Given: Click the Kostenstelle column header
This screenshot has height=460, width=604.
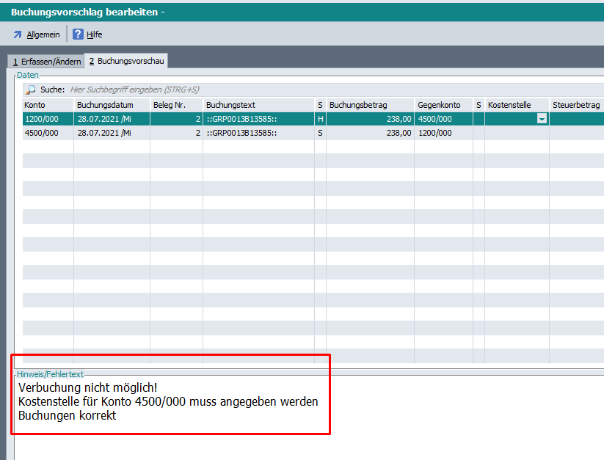Looking at the screenshot, I should click(x=516, y=105).
